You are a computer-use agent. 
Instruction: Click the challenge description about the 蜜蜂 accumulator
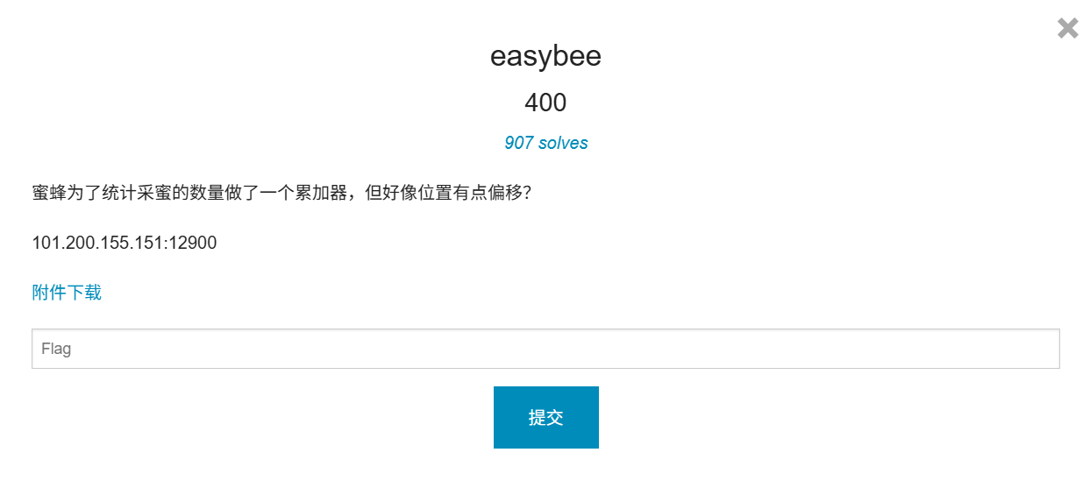pos(281,193)
